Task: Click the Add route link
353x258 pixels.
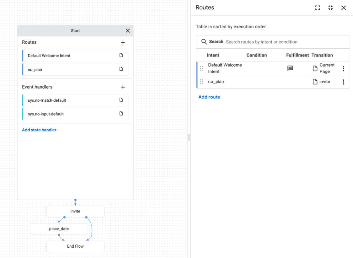Action: coord(209,97)
